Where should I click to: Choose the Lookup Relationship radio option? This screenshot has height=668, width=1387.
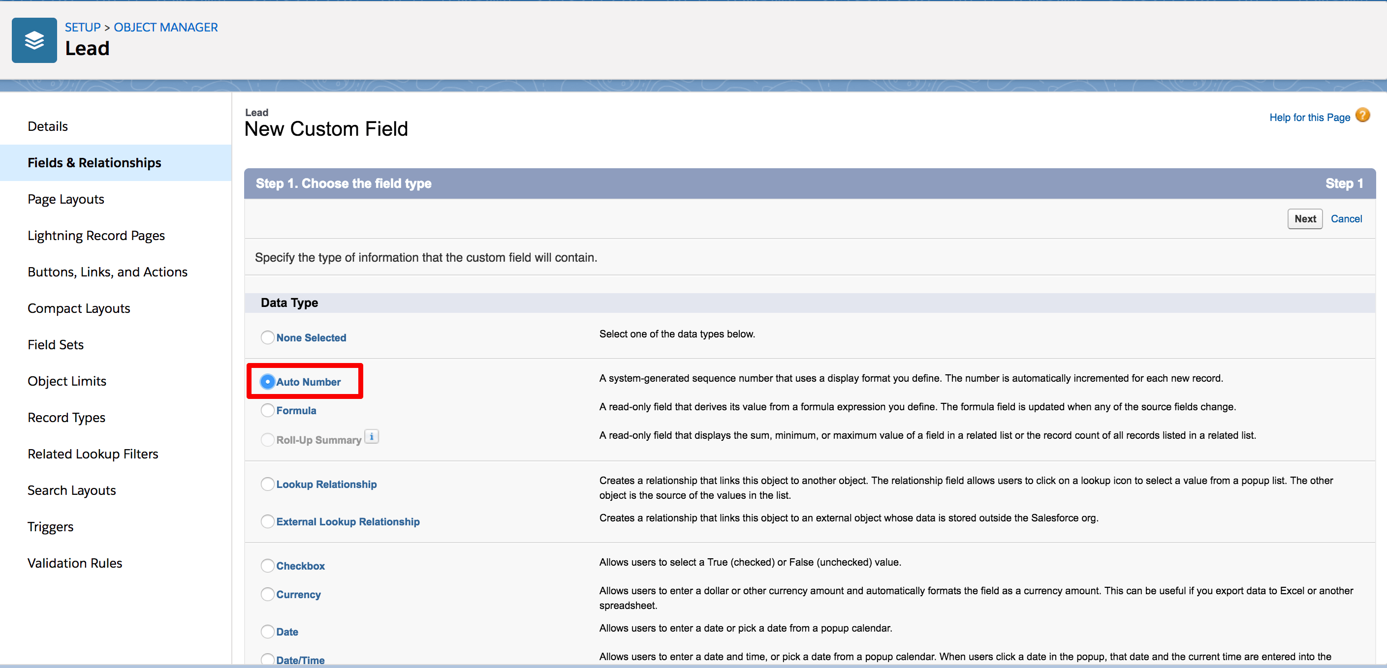tap(268, 484)
